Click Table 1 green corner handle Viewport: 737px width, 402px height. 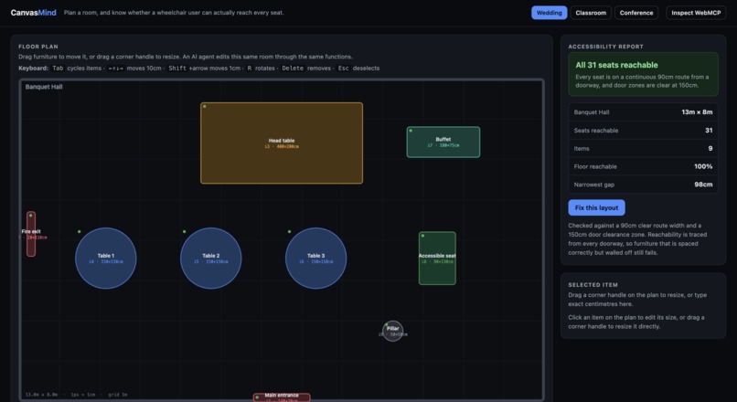tap(79, 231)
